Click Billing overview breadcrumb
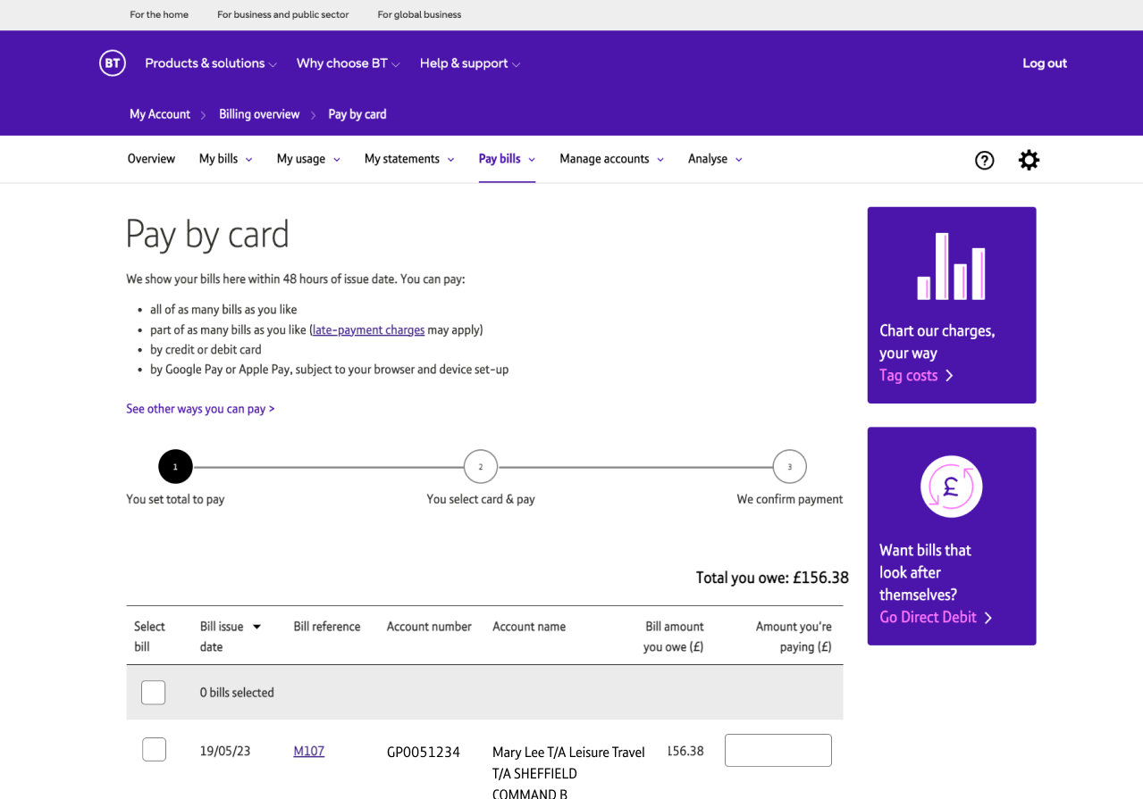The height and width of the screenshot is (799, 1143). click(x=259, y=114)
